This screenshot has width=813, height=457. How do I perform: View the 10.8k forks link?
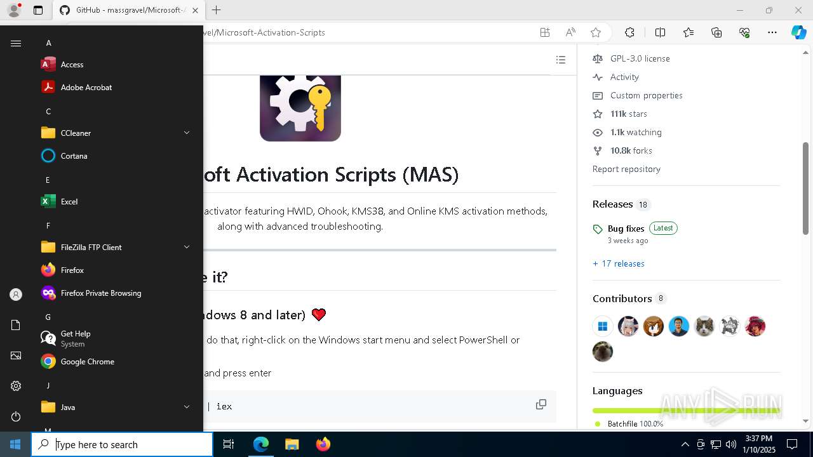click(631, 150)
